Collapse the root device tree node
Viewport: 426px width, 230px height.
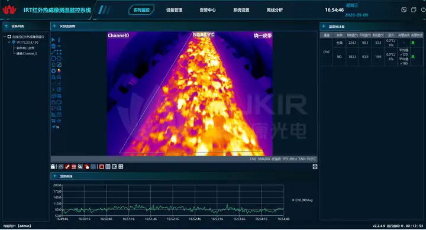pos(5,37)
